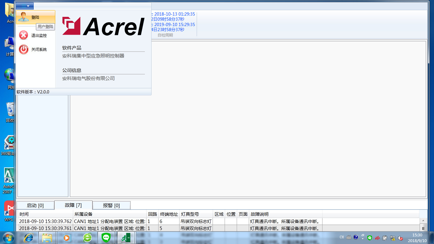434x244 pixels.
Task: Open the 360 browser taskbar icon
Action: (x=87, y=237)
